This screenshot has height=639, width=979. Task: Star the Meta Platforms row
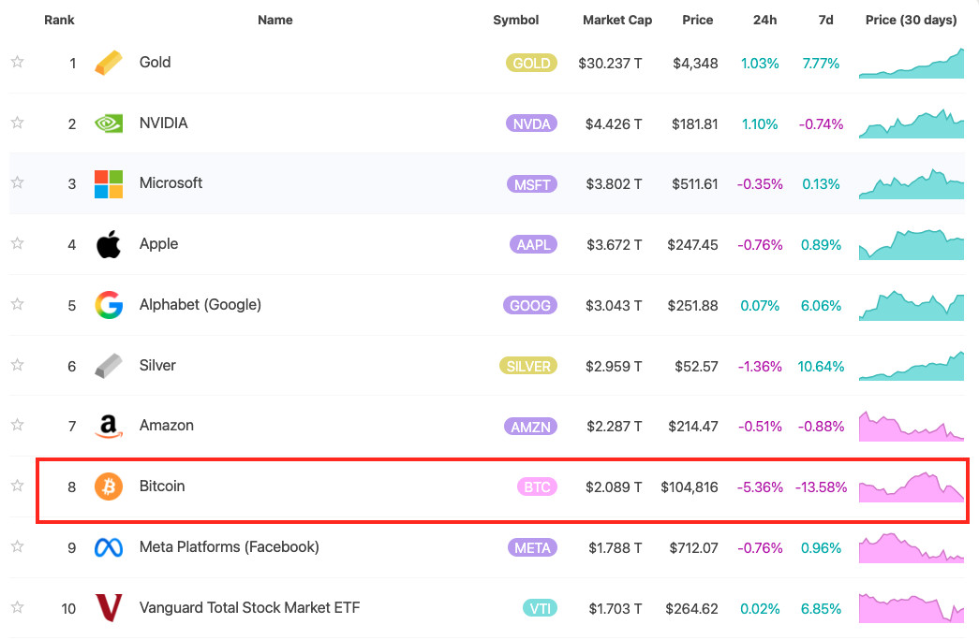[17, 547]
